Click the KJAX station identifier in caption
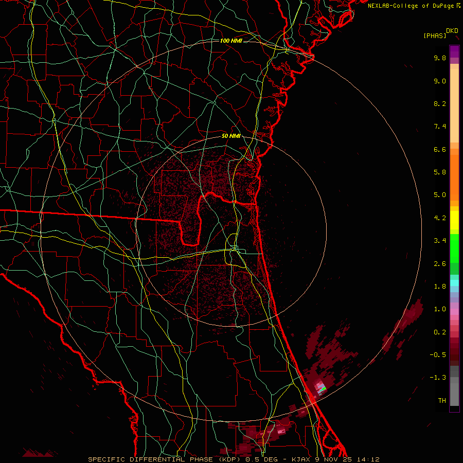This screenshot has width=463, height=463. 301,459
